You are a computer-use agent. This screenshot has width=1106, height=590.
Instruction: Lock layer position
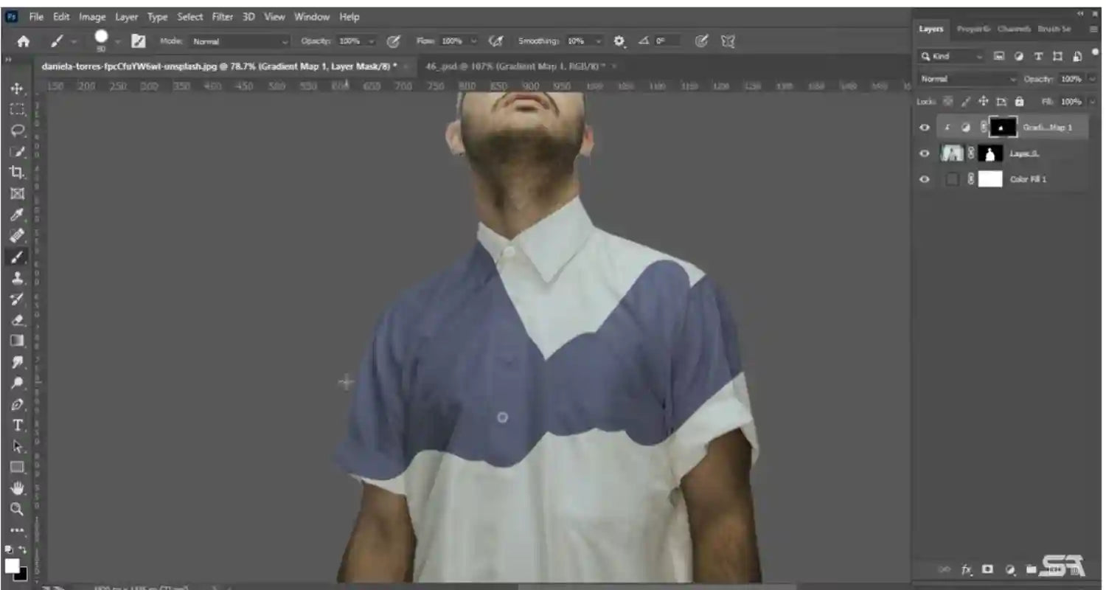(x=983, y=101)
